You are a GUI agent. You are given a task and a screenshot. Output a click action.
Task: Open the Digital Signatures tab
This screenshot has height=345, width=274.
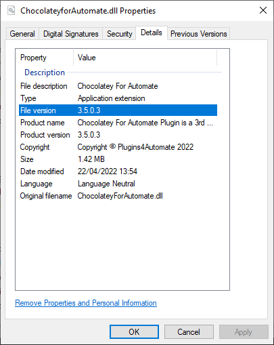coord(71,34)
